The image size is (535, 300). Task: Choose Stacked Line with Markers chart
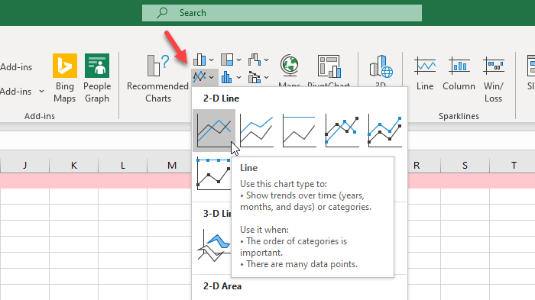coord(385,131)
